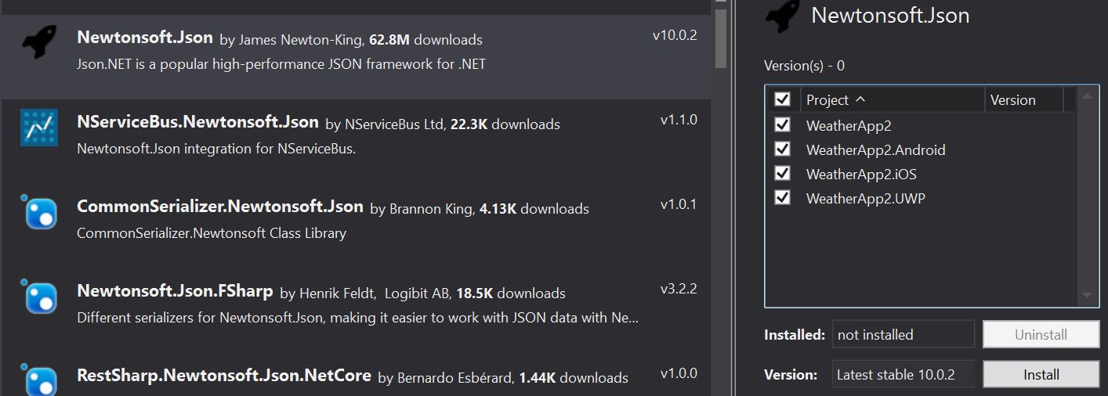Uncheck the WeatherApp2.iOS project checkbox
The height and width of the screenshot is (396, 1108).
(782, 173)
